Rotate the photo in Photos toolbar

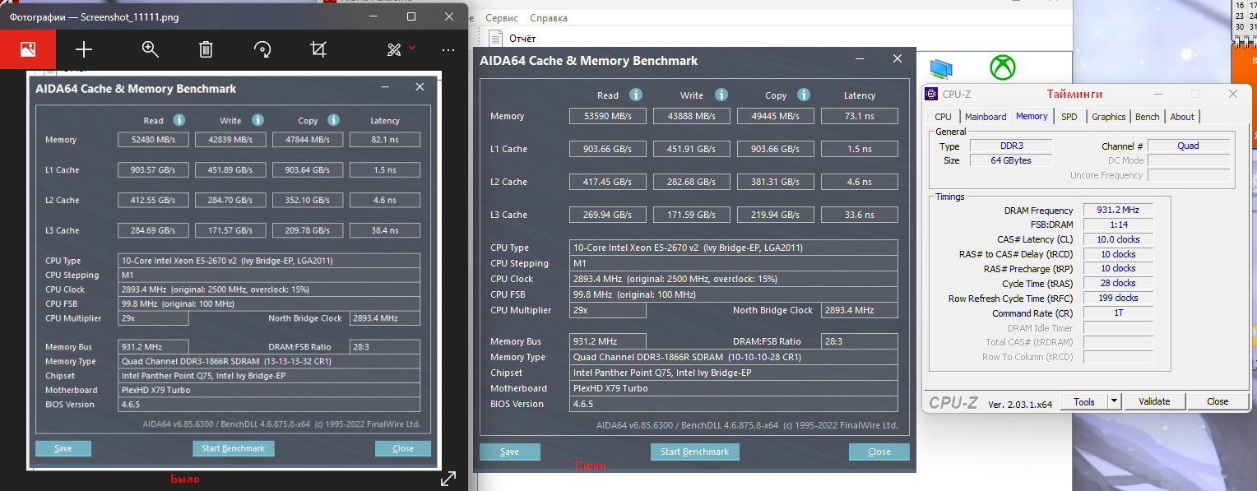[x=262, y=49]
